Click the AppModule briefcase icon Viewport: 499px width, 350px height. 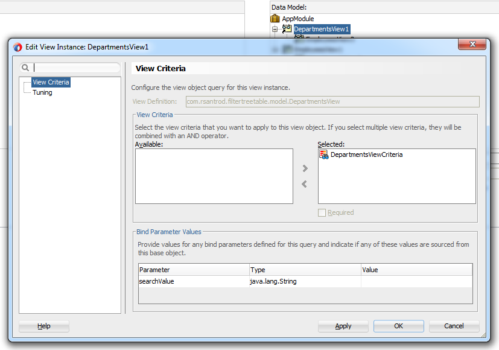[x=275, y=19]
